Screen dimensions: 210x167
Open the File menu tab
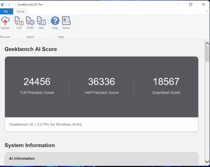click(6, 12)
